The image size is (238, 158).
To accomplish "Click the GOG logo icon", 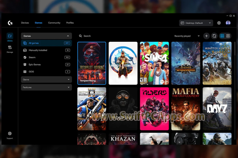I will 25,71.
